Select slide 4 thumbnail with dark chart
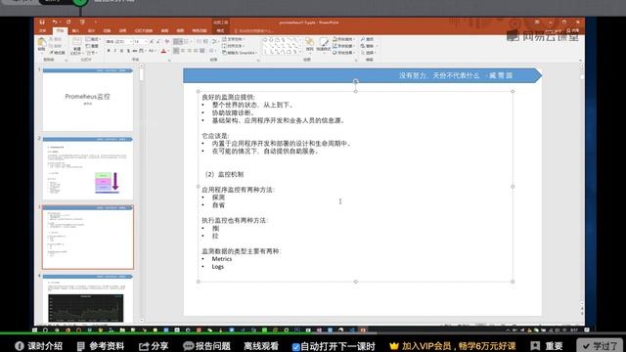Viewport: 626px width, 352px height. [x=88, y=298]
